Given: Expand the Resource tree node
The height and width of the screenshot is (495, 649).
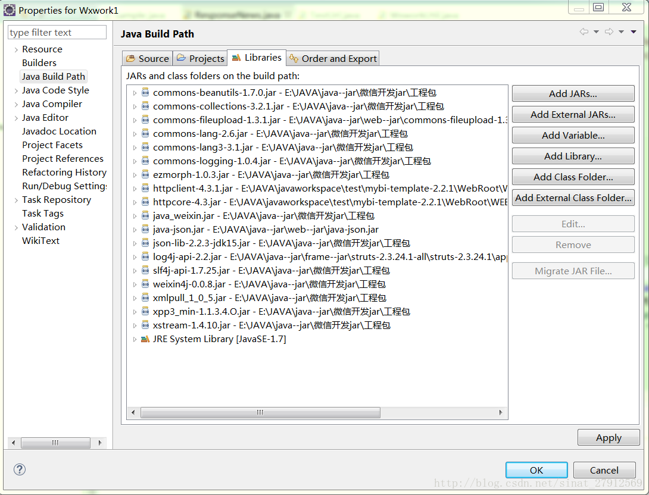Looking at the screenshot, I should pyautogui.click(x=15, y=49).
